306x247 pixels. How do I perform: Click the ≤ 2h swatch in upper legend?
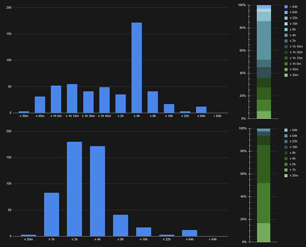click(286, 41)
